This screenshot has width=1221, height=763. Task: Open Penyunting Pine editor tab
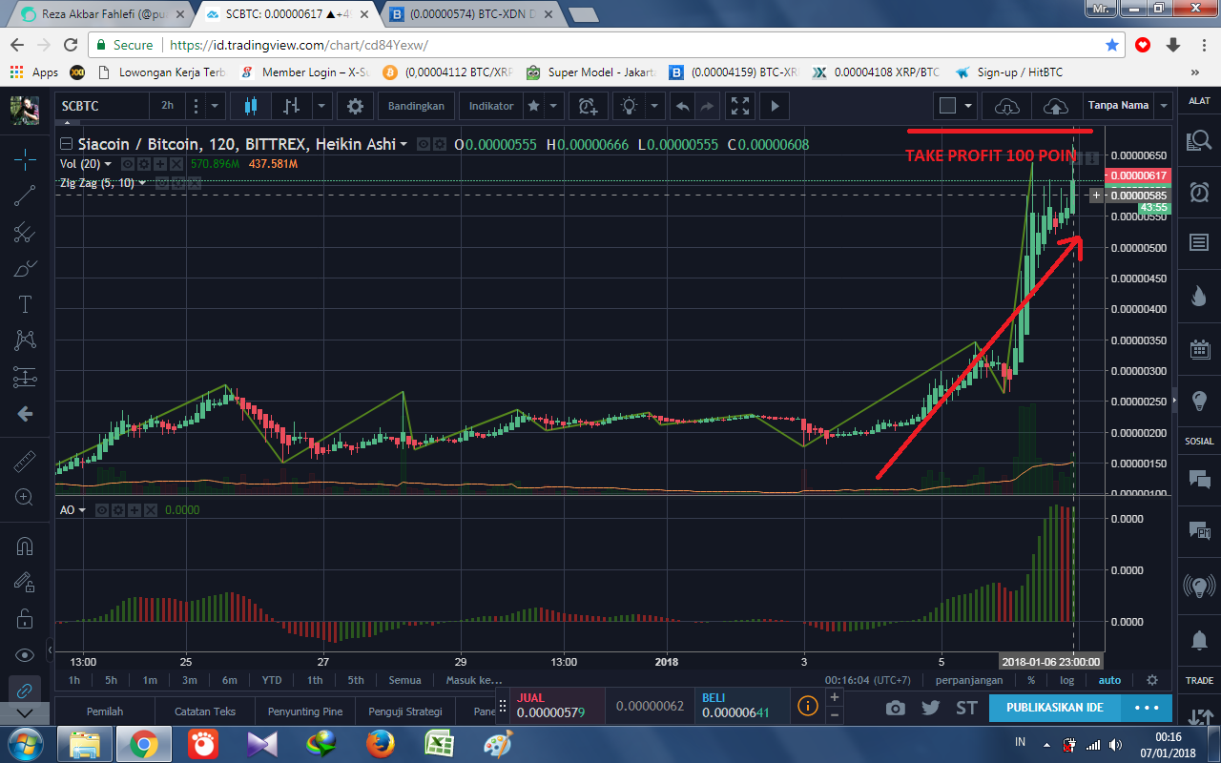click(305, 711)
